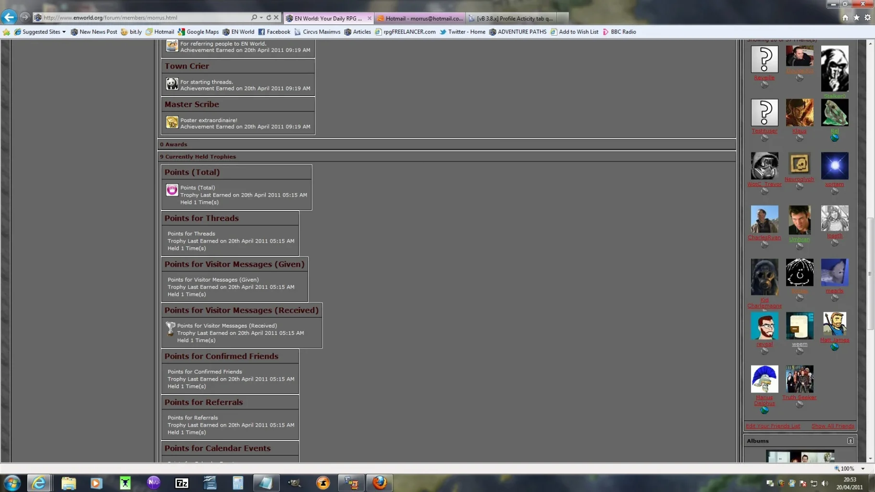The image size is (875, 492).
Task: Click the page scroll down arrow
Action: (870, 459)
